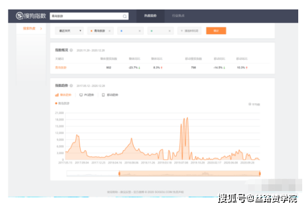Click the 21,000 y-axis label
305x208 pixels.
tap(60, 113)
